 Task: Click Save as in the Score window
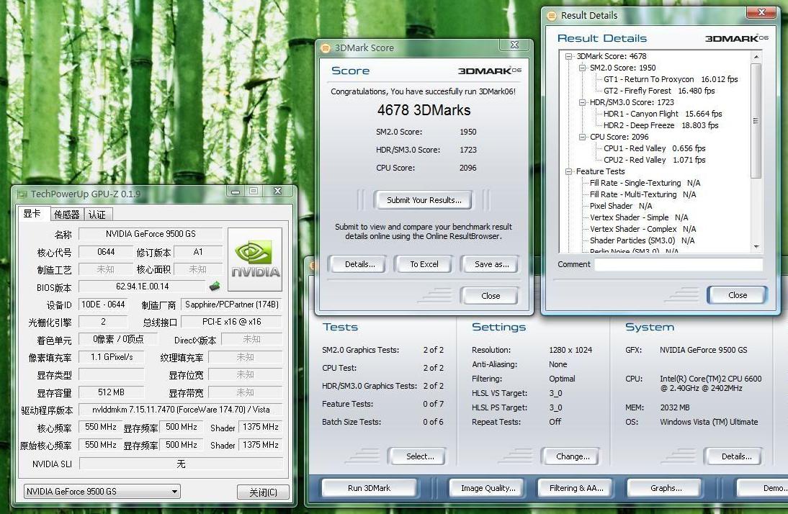click(491, 264)
